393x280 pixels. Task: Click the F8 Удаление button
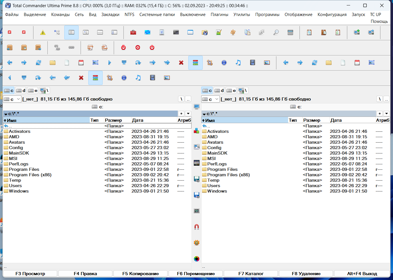click(306, 274)
